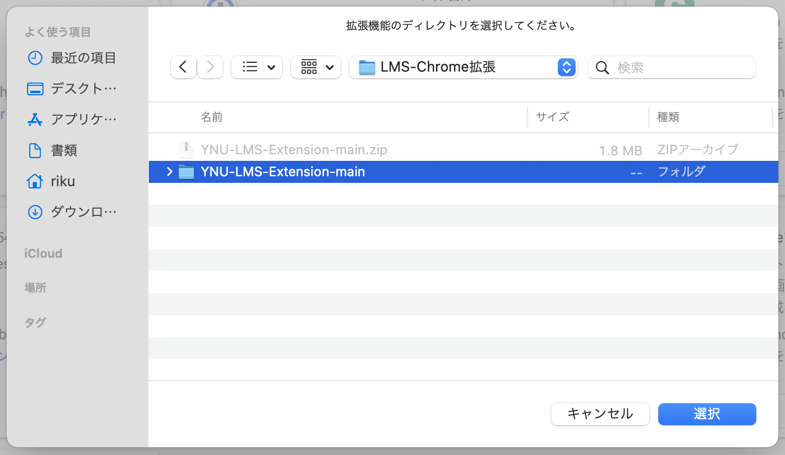Click the forward chevron navigation button
Image resolution: width=785 pixels, height=455 pixels.
[210, 67]
